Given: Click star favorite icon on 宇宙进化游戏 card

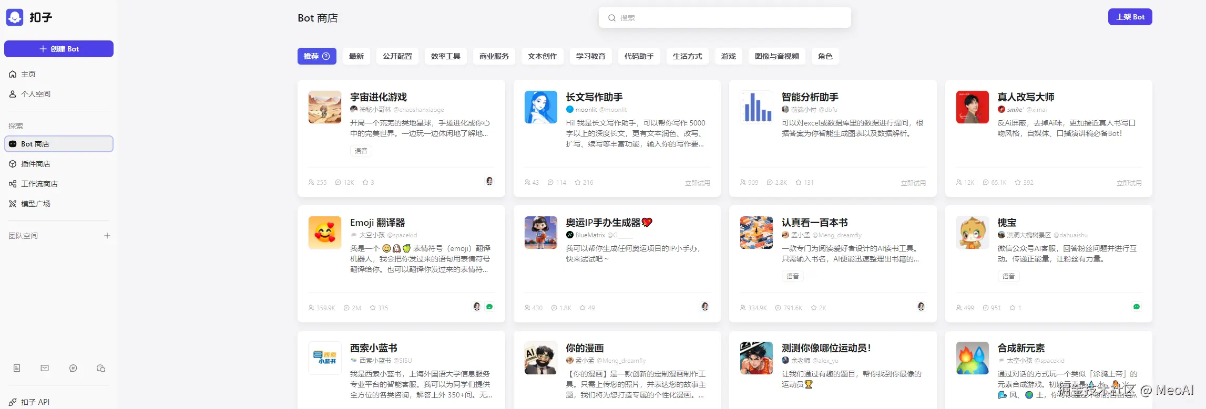Looking at the screenshot, I should pos(365,183).
